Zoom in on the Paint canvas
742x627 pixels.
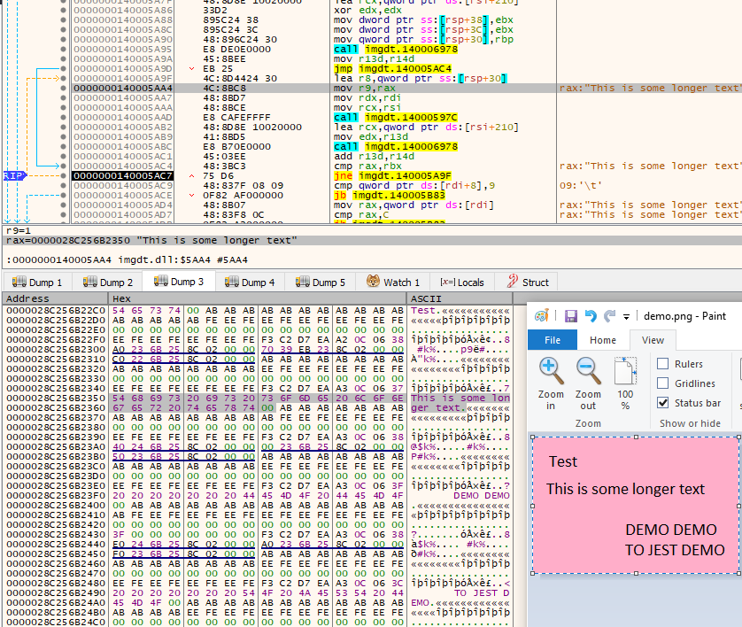pos(551,383)
